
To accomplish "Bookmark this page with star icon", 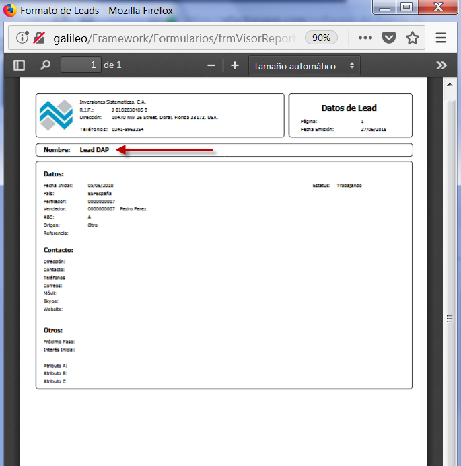I will pyautogui.click(x=413, y=38).
